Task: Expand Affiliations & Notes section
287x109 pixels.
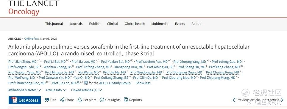Action: (x=25, y=90)
